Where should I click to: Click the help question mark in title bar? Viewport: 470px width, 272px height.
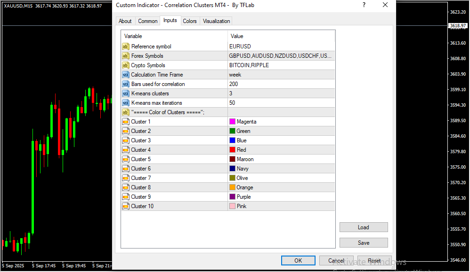click(364, 5)
